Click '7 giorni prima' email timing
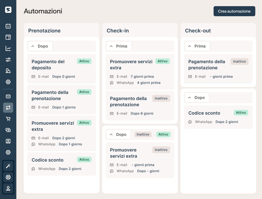This screenshot has width=262, height=199. click(x=142, y=77)
